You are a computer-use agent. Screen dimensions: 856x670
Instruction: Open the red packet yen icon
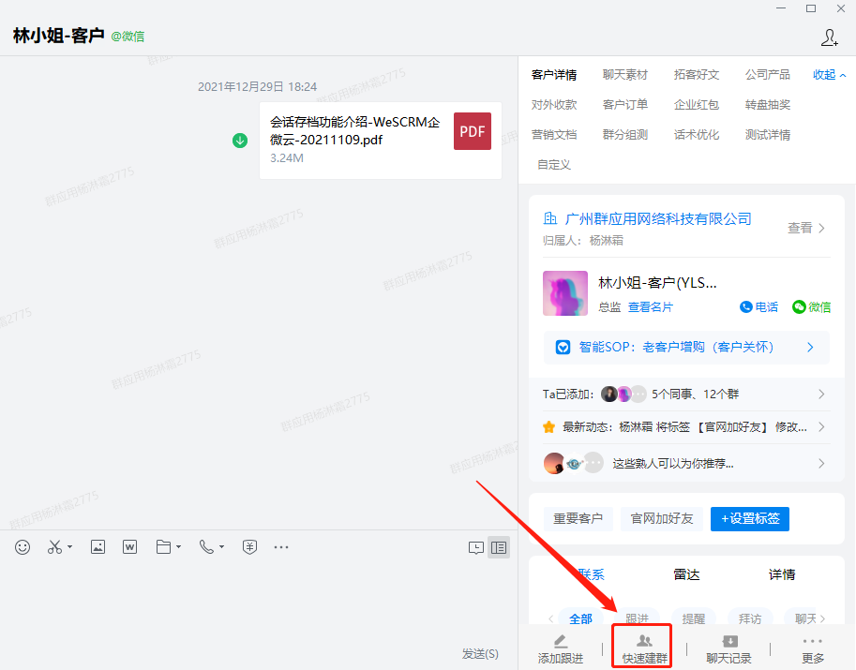click(249, 547)
